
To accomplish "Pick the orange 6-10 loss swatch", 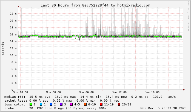I will [85, 104].
